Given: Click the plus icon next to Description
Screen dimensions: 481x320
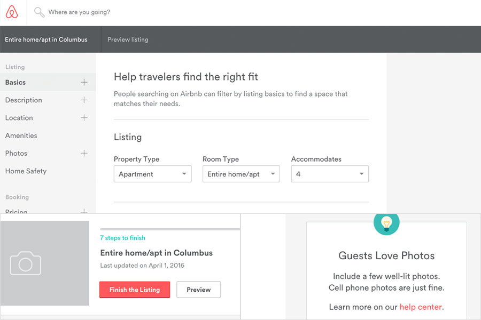Looking at the screenshot, I should (x=84, y=100).
